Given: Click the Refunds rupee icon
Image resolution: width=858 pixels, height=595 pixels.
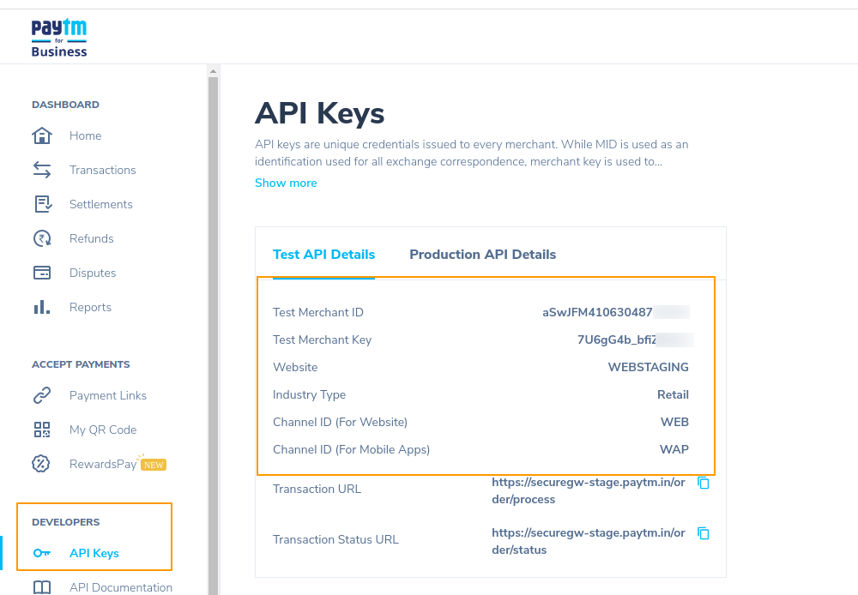Looking at the screenshot, I should [x=41, y=238].
